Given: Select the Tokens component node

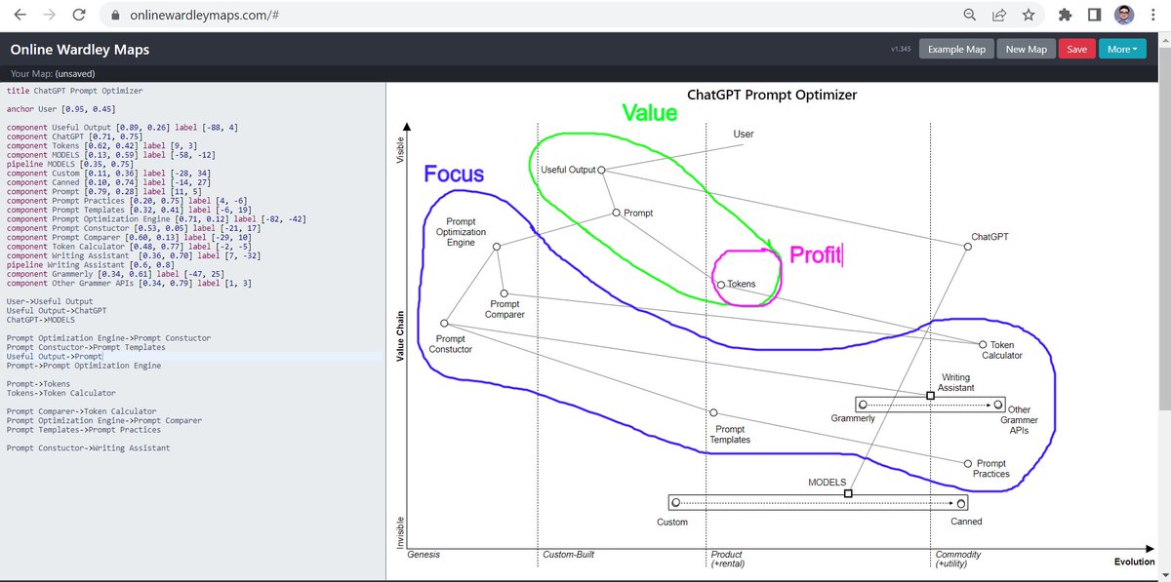Looking at the screenshot, I should 720,285.
